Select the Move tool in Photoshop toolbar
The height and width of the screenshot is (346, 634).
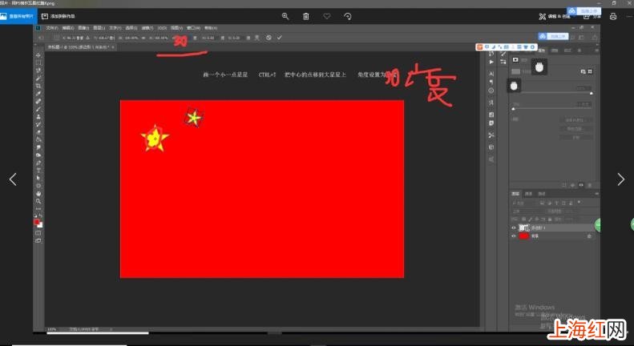[x=38, y=55]
